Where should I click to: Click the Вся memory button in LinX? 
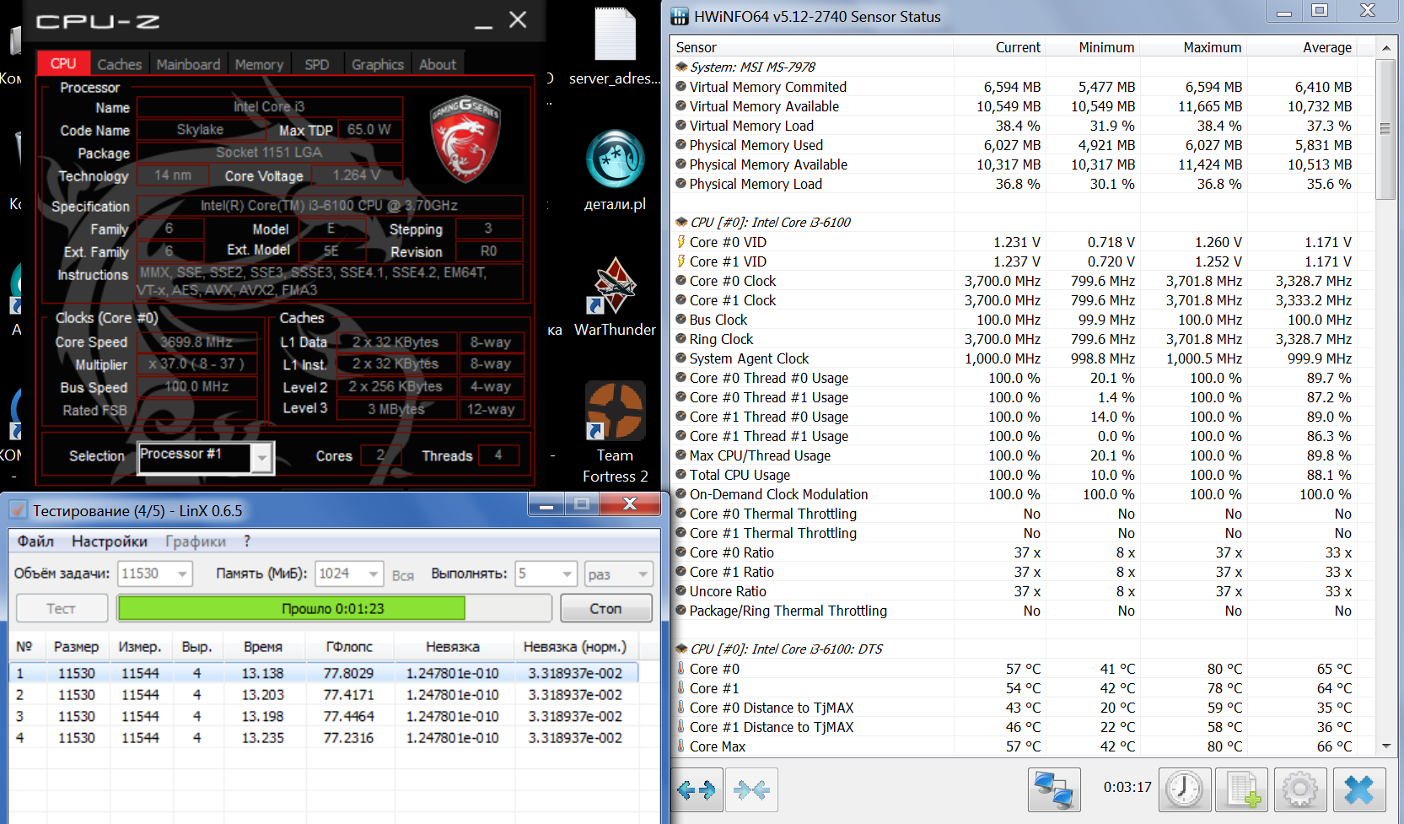(x=403, y=575)
